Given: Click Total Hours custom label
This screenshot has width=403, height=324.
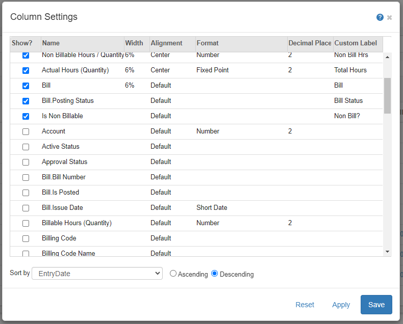Looking at the screenshot, I should (350, 70).
